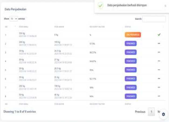Sort by Recovery Factor column header
169x122 pixels.
97,27
